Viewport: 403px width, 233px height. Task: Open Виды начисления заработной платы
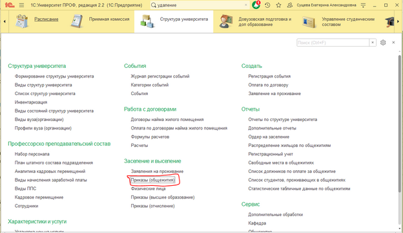tap(50, 180)
